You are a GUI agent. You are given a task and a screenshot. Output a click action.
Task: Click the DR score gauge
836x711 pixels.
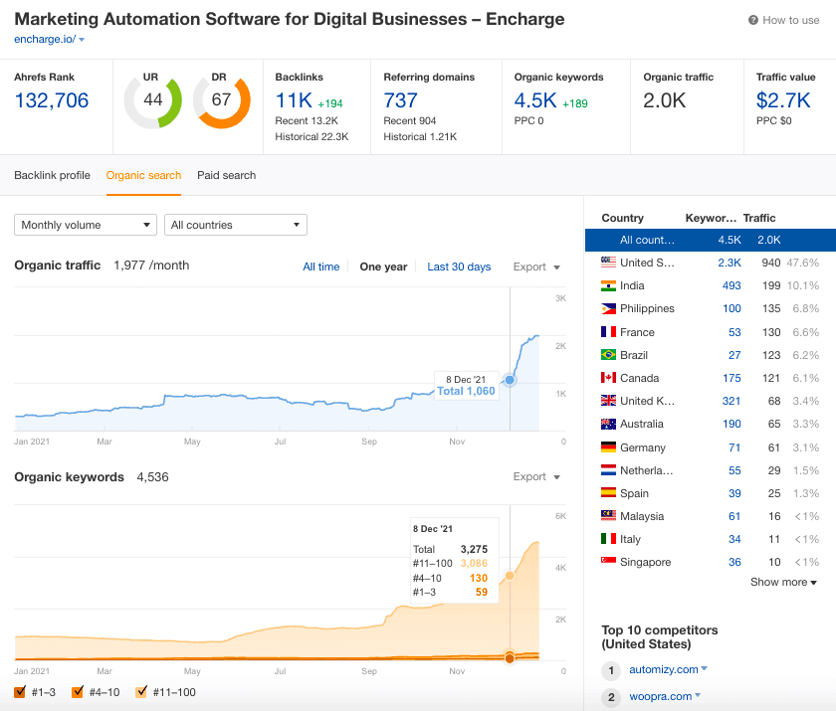[x=222, y=100]
